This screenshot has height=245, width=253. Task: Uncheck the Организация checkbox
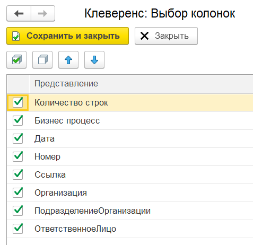[x=18, y=192]
